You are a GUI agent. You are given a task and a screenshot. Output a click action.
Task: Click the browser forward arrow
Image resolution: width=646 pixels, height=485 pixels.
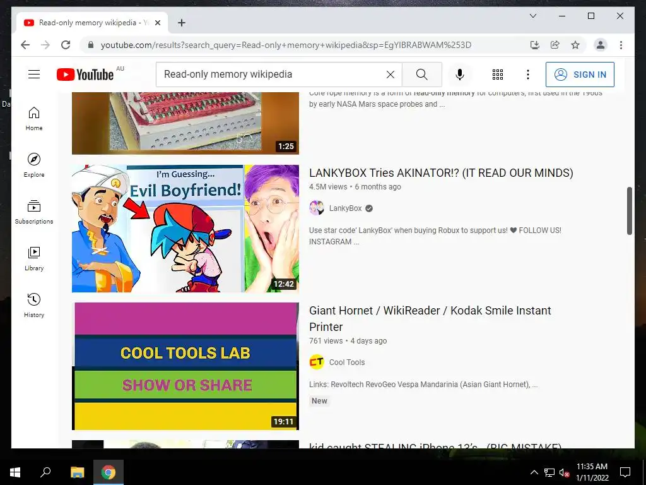[45, 45]
